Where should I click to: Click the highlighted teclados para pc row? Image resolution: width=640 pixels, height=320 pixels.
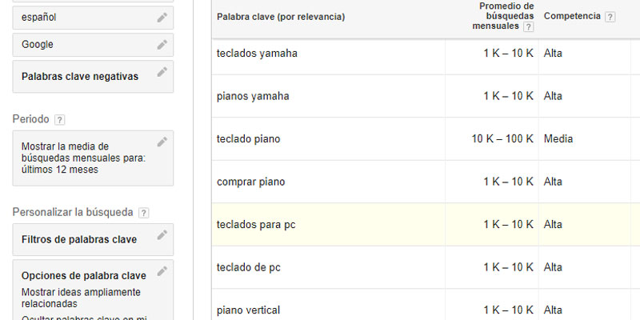[256, 225]
